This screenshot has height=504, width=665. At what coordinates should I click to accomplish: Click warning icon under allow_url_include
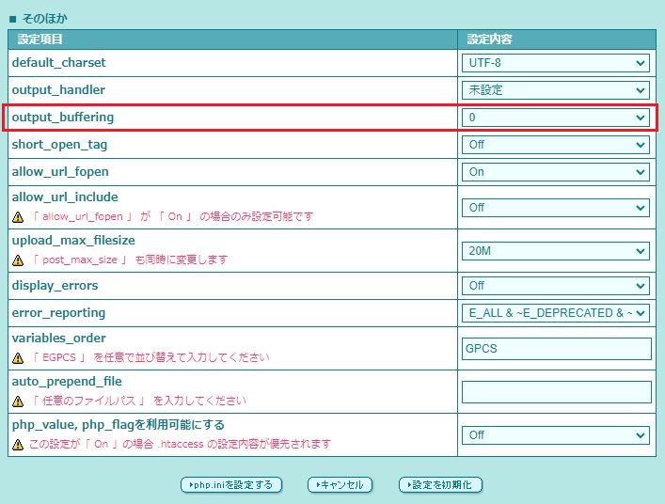click(x=18, y=216)
